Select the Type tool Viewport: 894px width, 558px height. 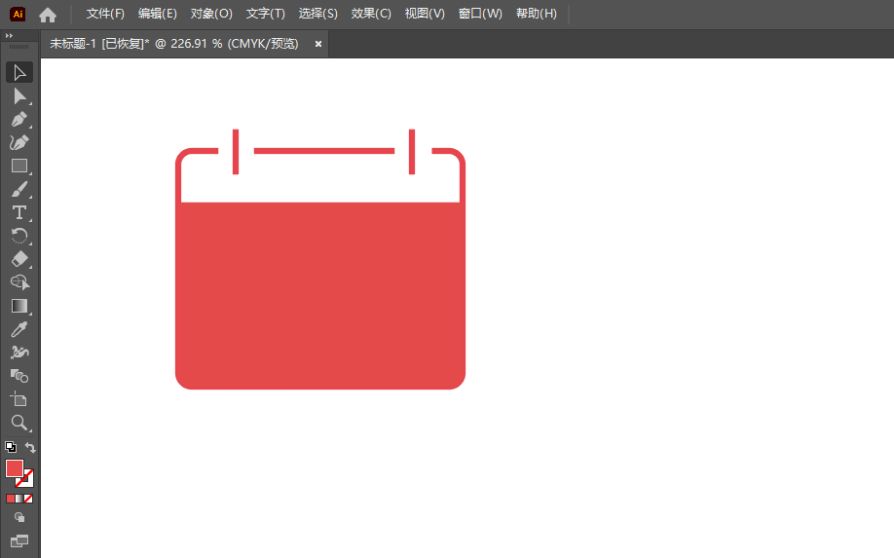pyautogui.click(x=19, y=212)
